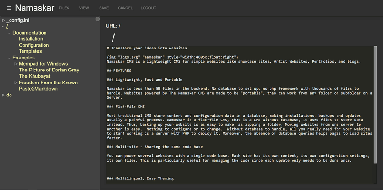Select the de tree node
Image resolution: width=383 pixels, height=190 pixels.
click(x=9, y=95)
